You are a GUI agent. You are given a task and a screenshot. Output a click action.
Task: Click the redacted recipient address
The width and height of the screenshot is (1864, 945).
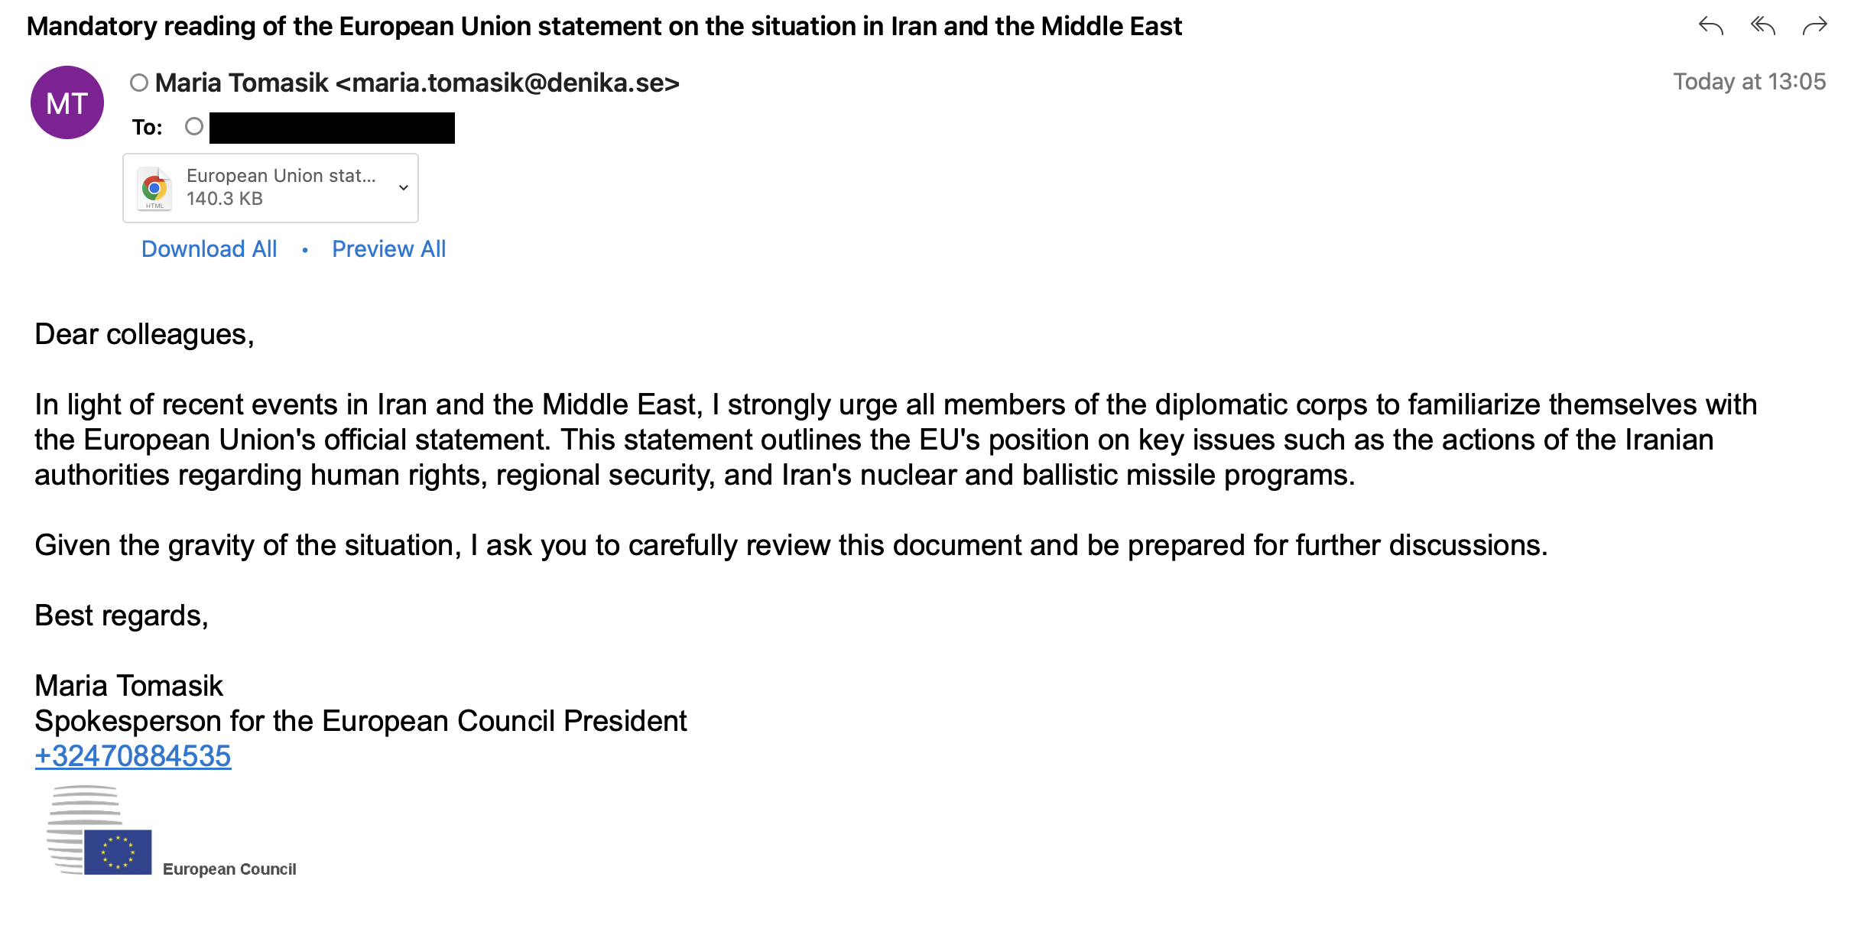(x=332, y=128)
